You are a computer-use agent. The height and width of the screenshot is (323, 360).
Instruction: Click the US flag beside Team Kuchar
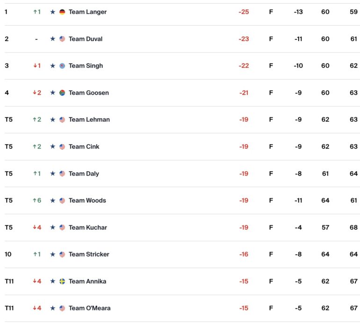[62, 228]
